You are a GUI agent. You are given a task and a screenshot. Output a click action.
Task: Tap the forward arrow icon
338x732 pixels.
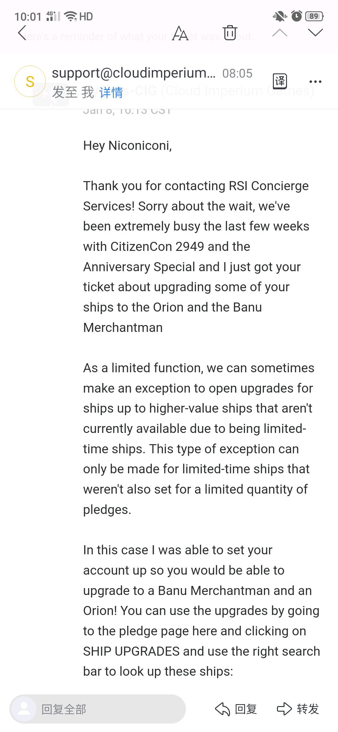pos(284,709)
